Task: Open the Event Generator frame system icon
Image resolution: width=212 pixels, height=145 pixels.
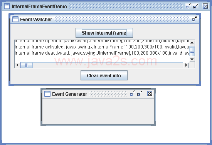Action: point(47,94)
